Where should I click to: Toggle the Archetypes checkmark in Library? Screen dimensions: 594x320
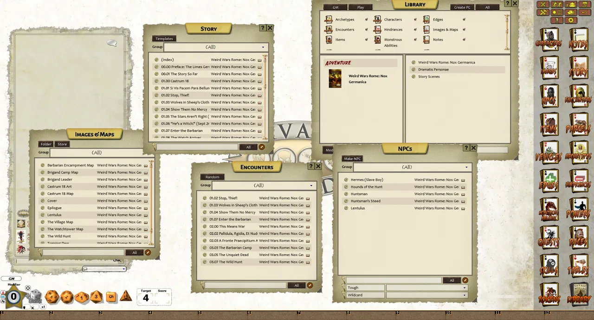[367, 19]
